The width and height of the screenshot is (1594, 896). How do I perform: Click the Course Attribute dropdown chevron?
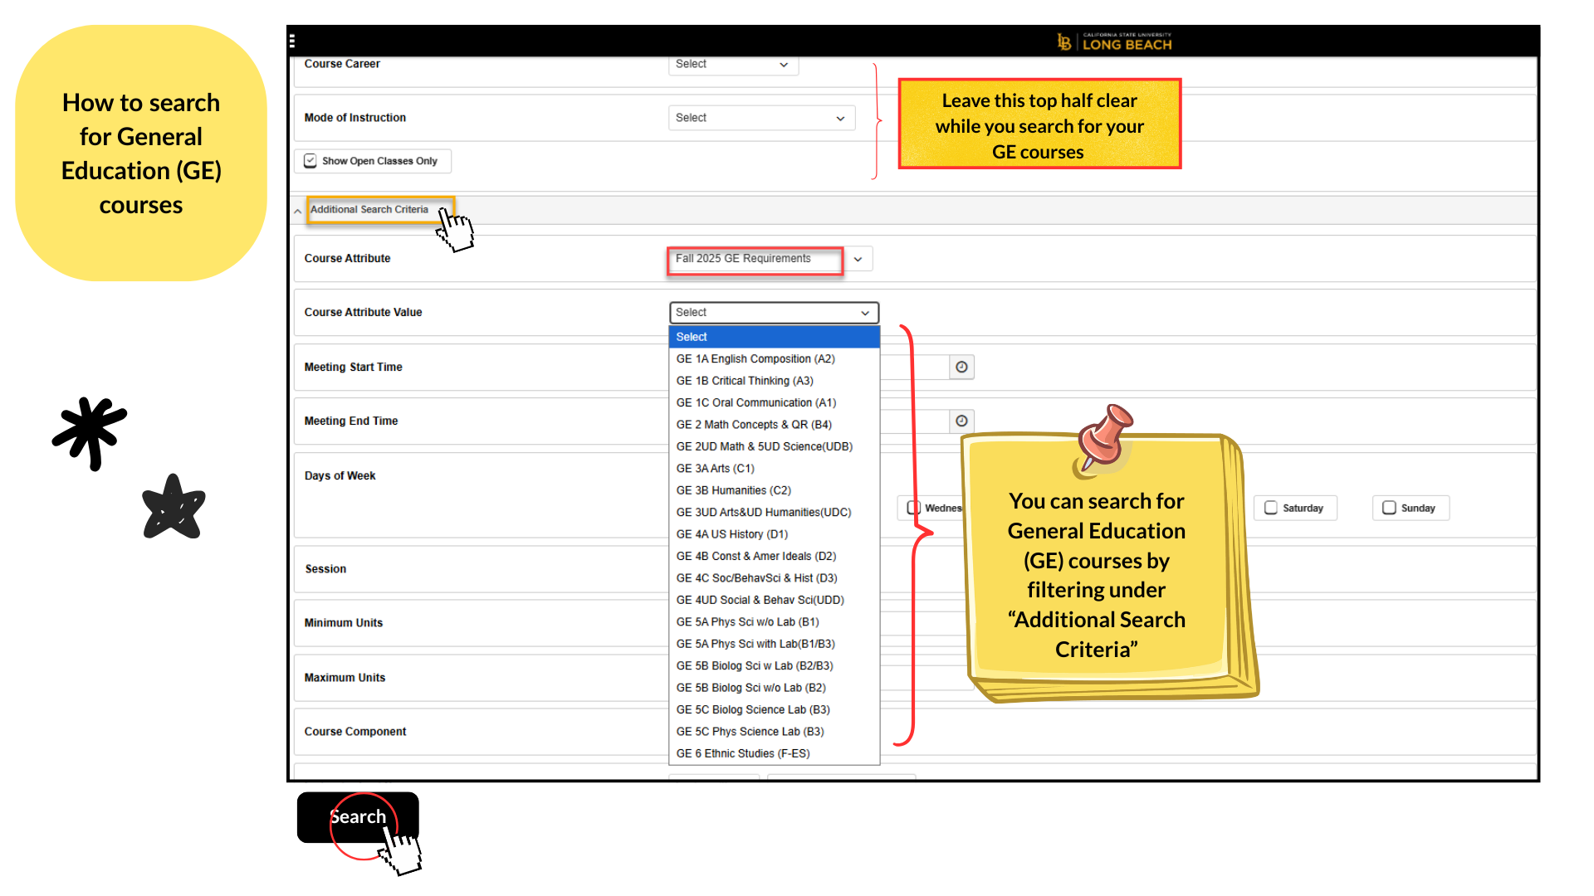858,259
